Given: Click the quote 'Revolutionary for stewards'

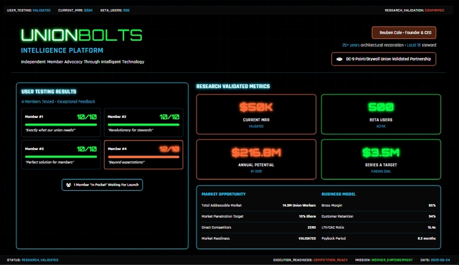Looking at the screenshot, I should 130,130.
